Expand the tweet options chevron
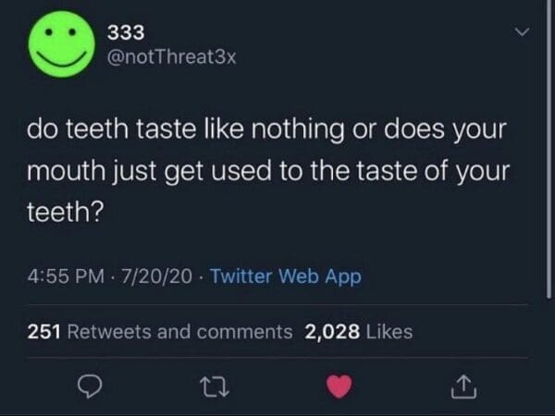 point(523,33)
